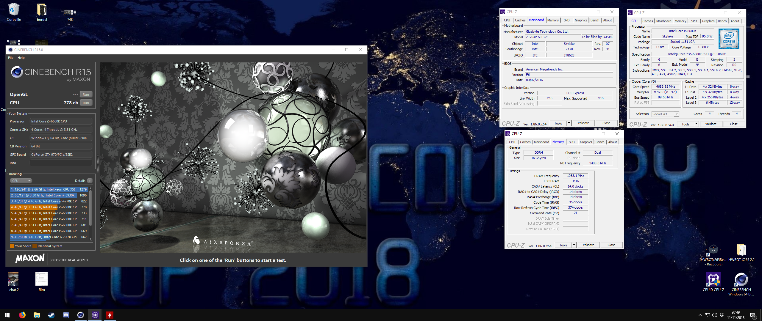Image resolution: width=762 pixels, height=321 pixels.
Task: Click the ranking list scrollbar
Action: point(90,208)
